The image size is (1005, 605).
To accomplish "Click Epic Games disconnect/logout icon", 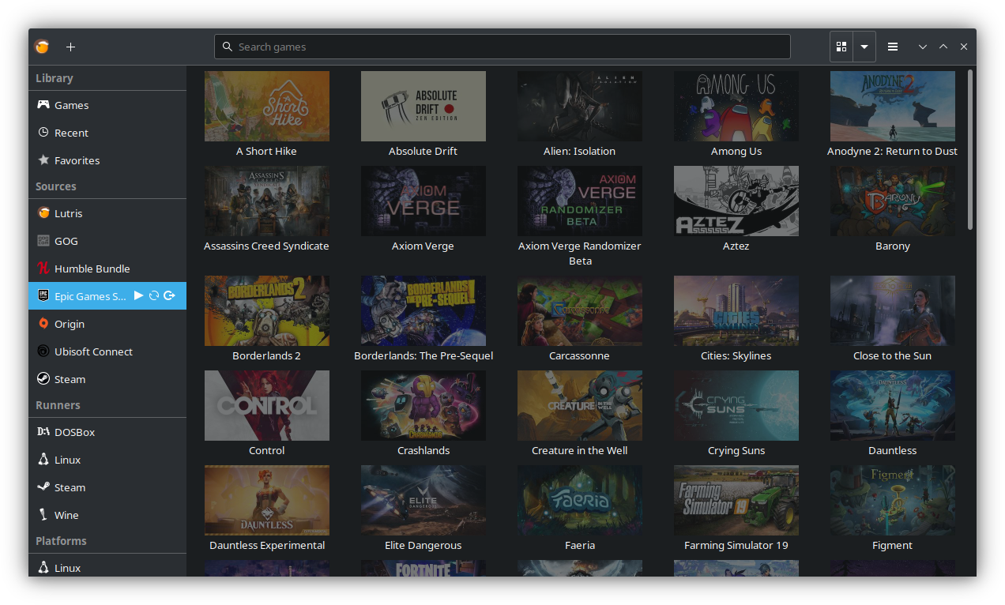I will pos(169,296).
